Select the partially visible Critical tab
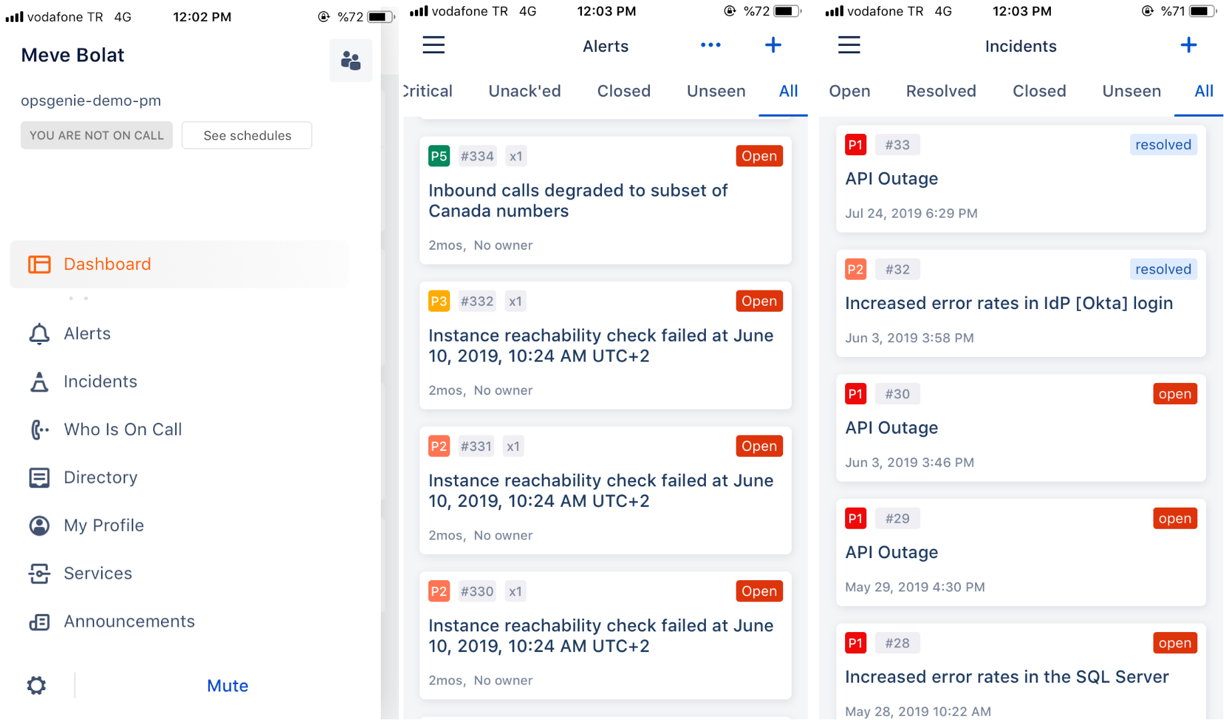1224x720 pixels. tap(428, 91)
